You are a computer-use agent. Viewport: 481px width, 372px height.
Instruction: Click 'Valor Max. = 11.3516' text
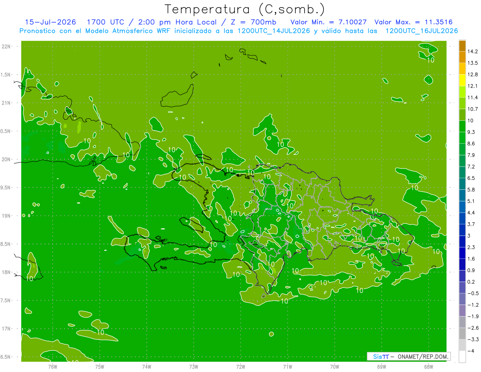point(413,22)
